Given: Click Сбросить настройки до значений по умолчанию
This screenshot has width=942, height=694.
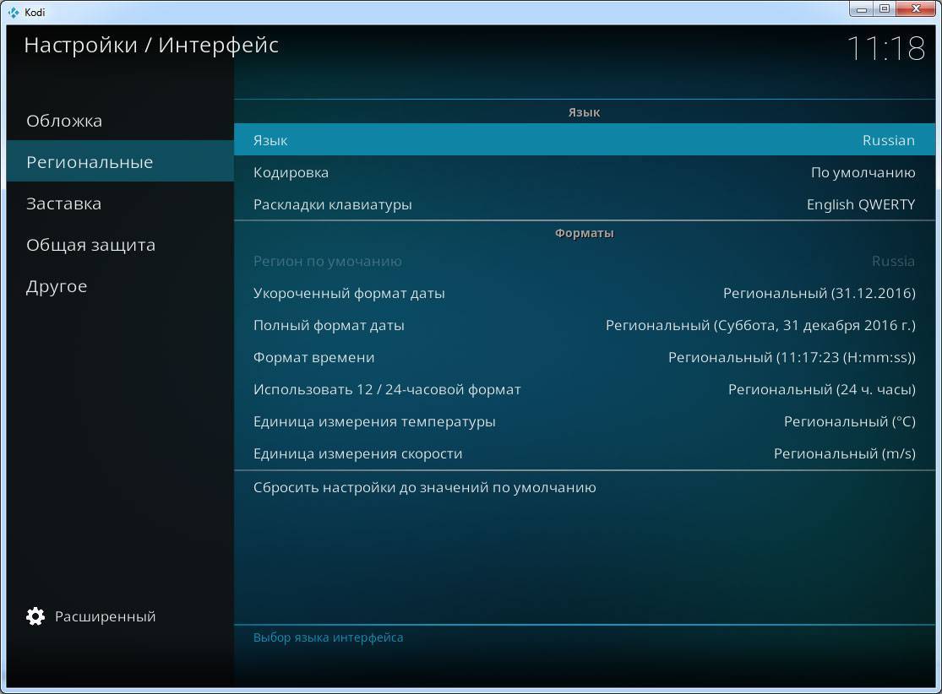Looking at the screenshot, I should point(424,487).
